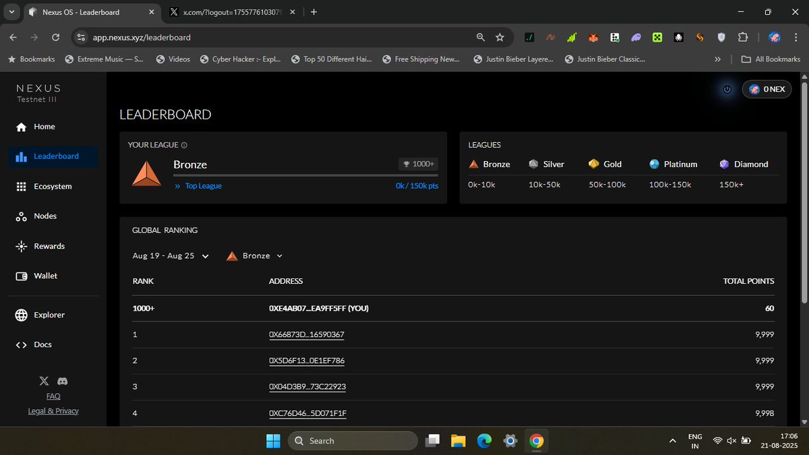This screenshot has width=809, height=455.
Task: Open the Wallet page
Action: [x=36, y=276]
